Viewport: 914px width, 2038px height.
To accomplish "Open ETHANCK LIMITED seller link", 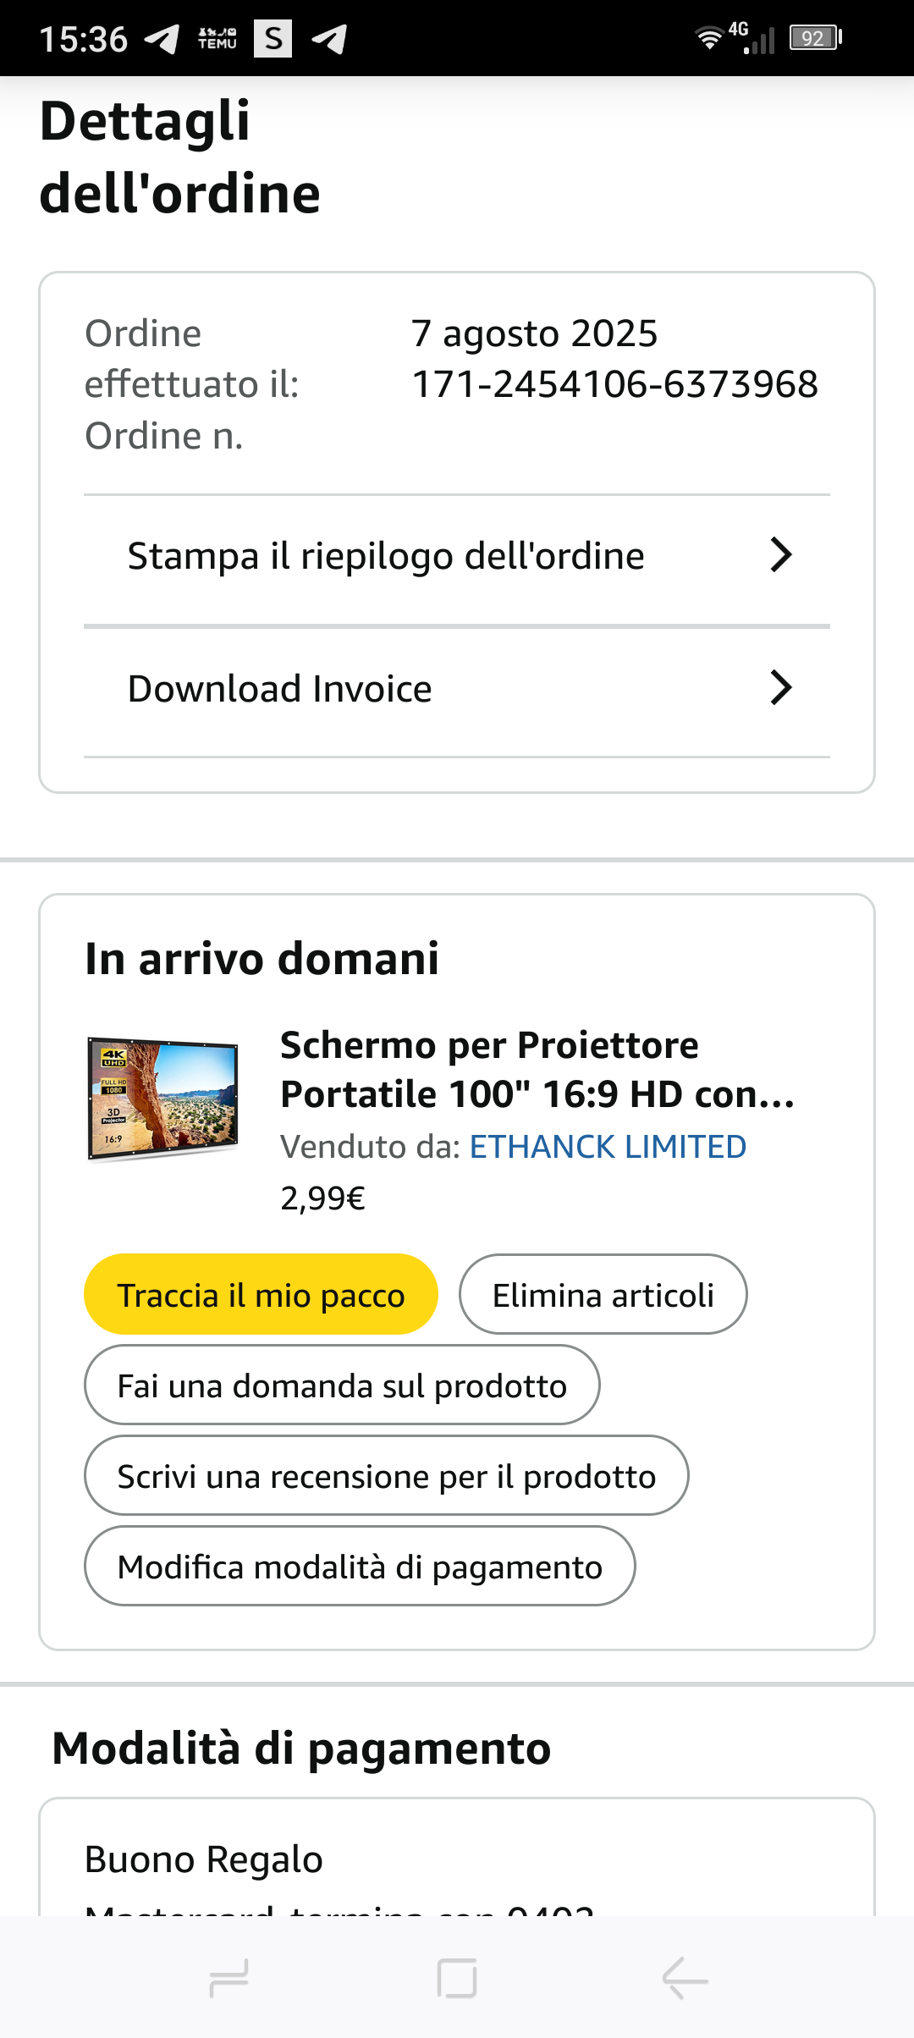I will (608, 1147).
